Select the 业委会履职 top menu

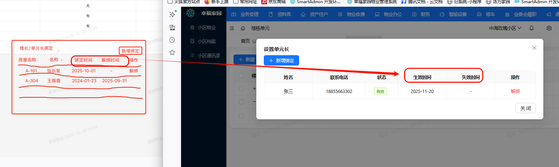(x=521, y=14)
